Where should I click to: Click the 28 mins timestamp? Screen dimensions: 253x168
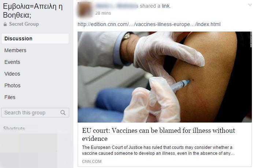pyautogui.click(x=103, y=13)
